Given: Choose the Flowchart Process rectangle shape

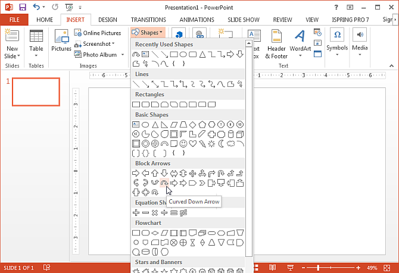Looking at the screenshot, I should point(136,233).
